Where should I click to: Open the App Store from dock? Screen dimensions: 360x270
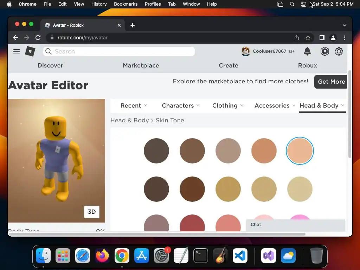pyautogui.click(x=141, y=255)
